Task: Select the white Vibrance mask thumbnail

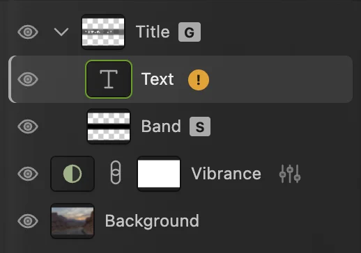Action: [x=159, y=174]
